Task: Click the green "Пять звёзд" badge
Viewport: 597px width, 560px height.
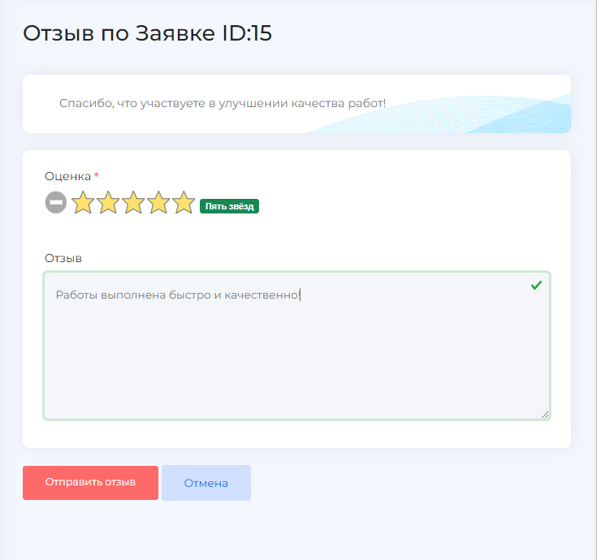Action: pos(229,206)
